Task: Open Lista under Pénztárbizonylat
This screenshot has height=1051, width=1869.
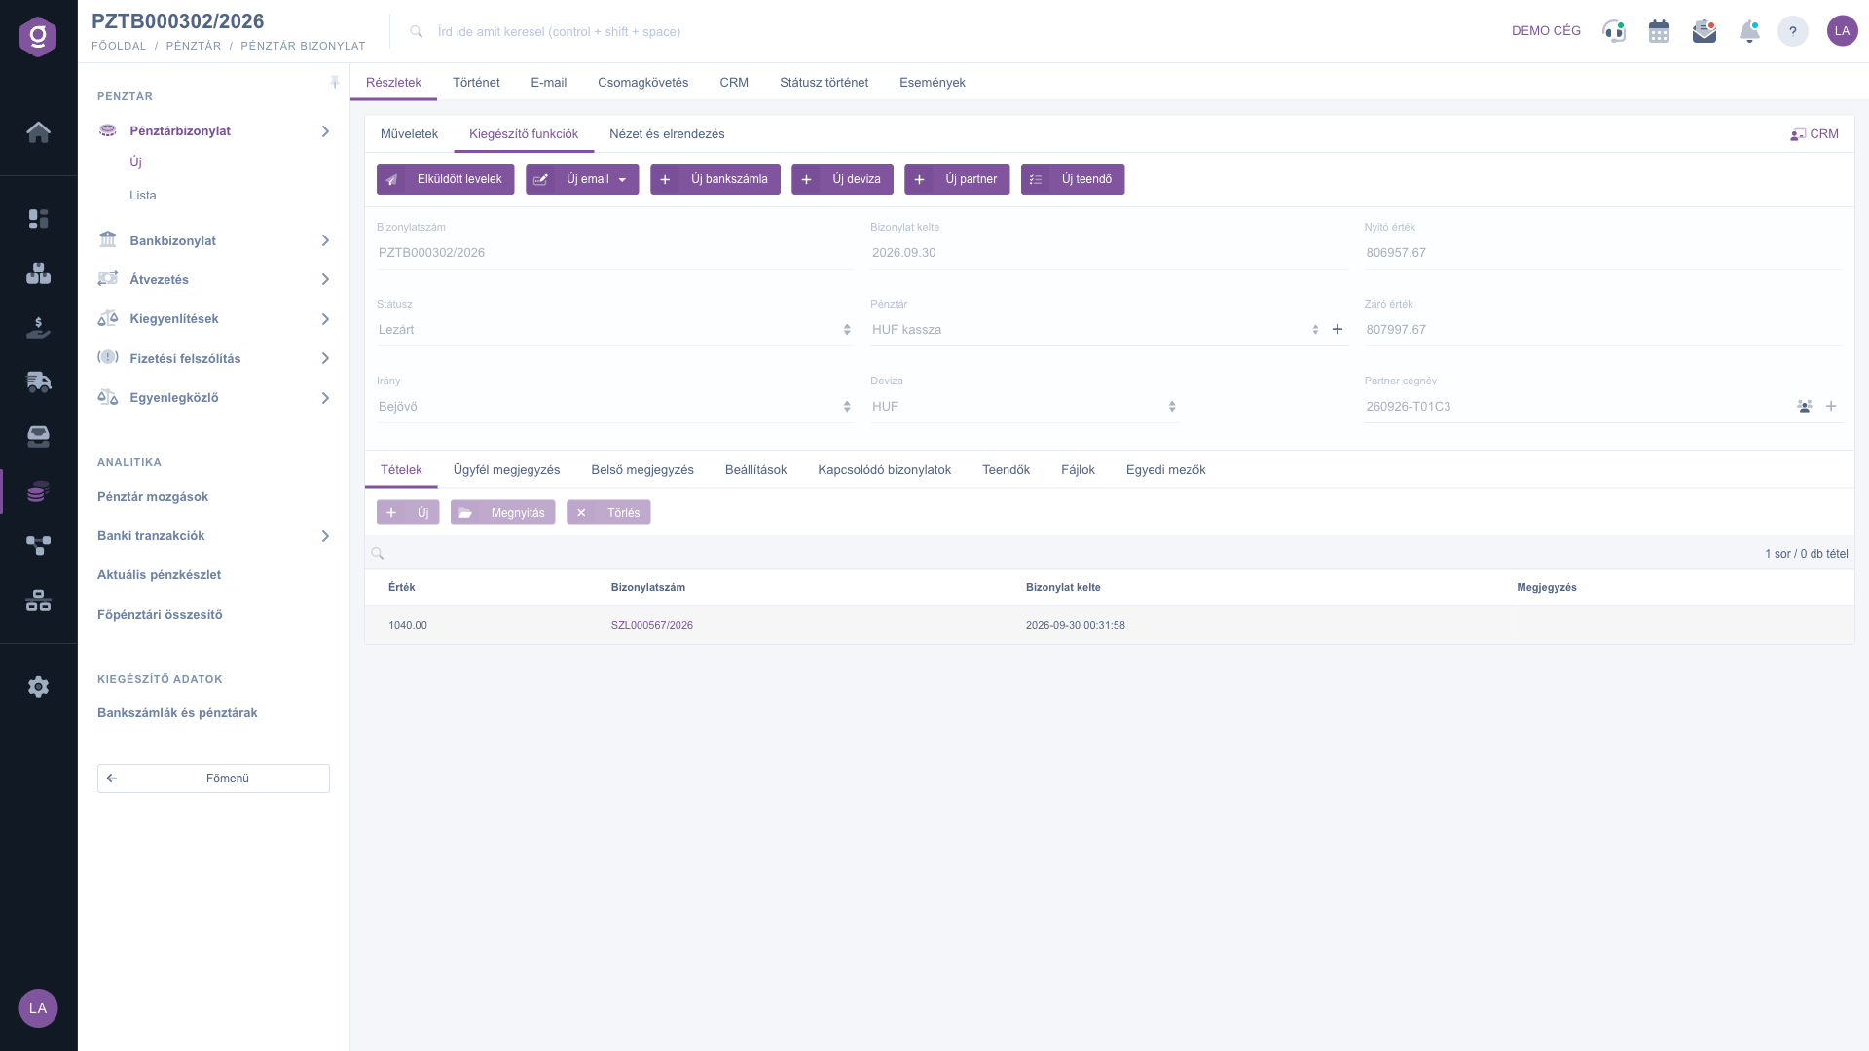Action: [142, 196]
